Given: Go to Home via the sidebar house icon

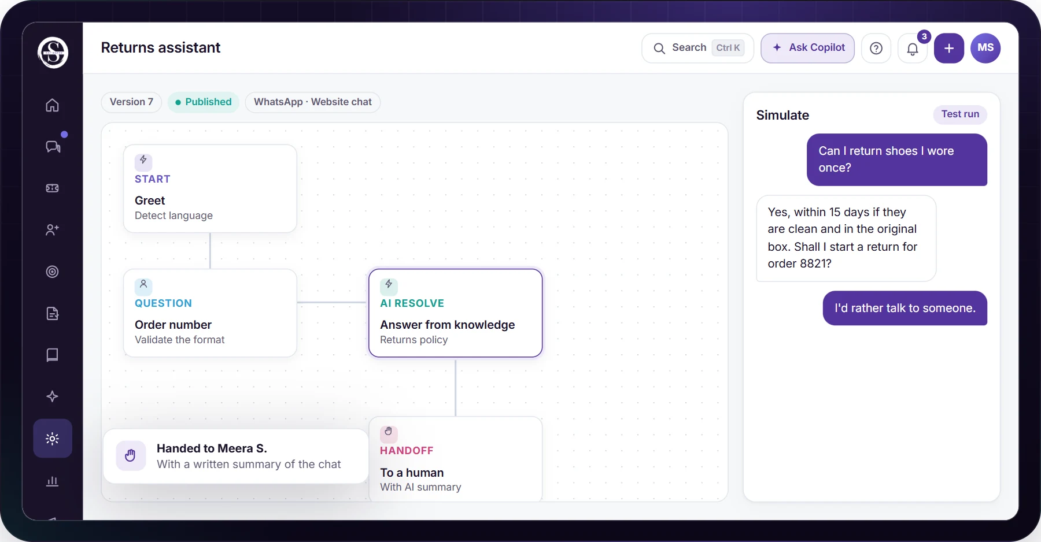Looking at the screenshot, I should 53,105.
